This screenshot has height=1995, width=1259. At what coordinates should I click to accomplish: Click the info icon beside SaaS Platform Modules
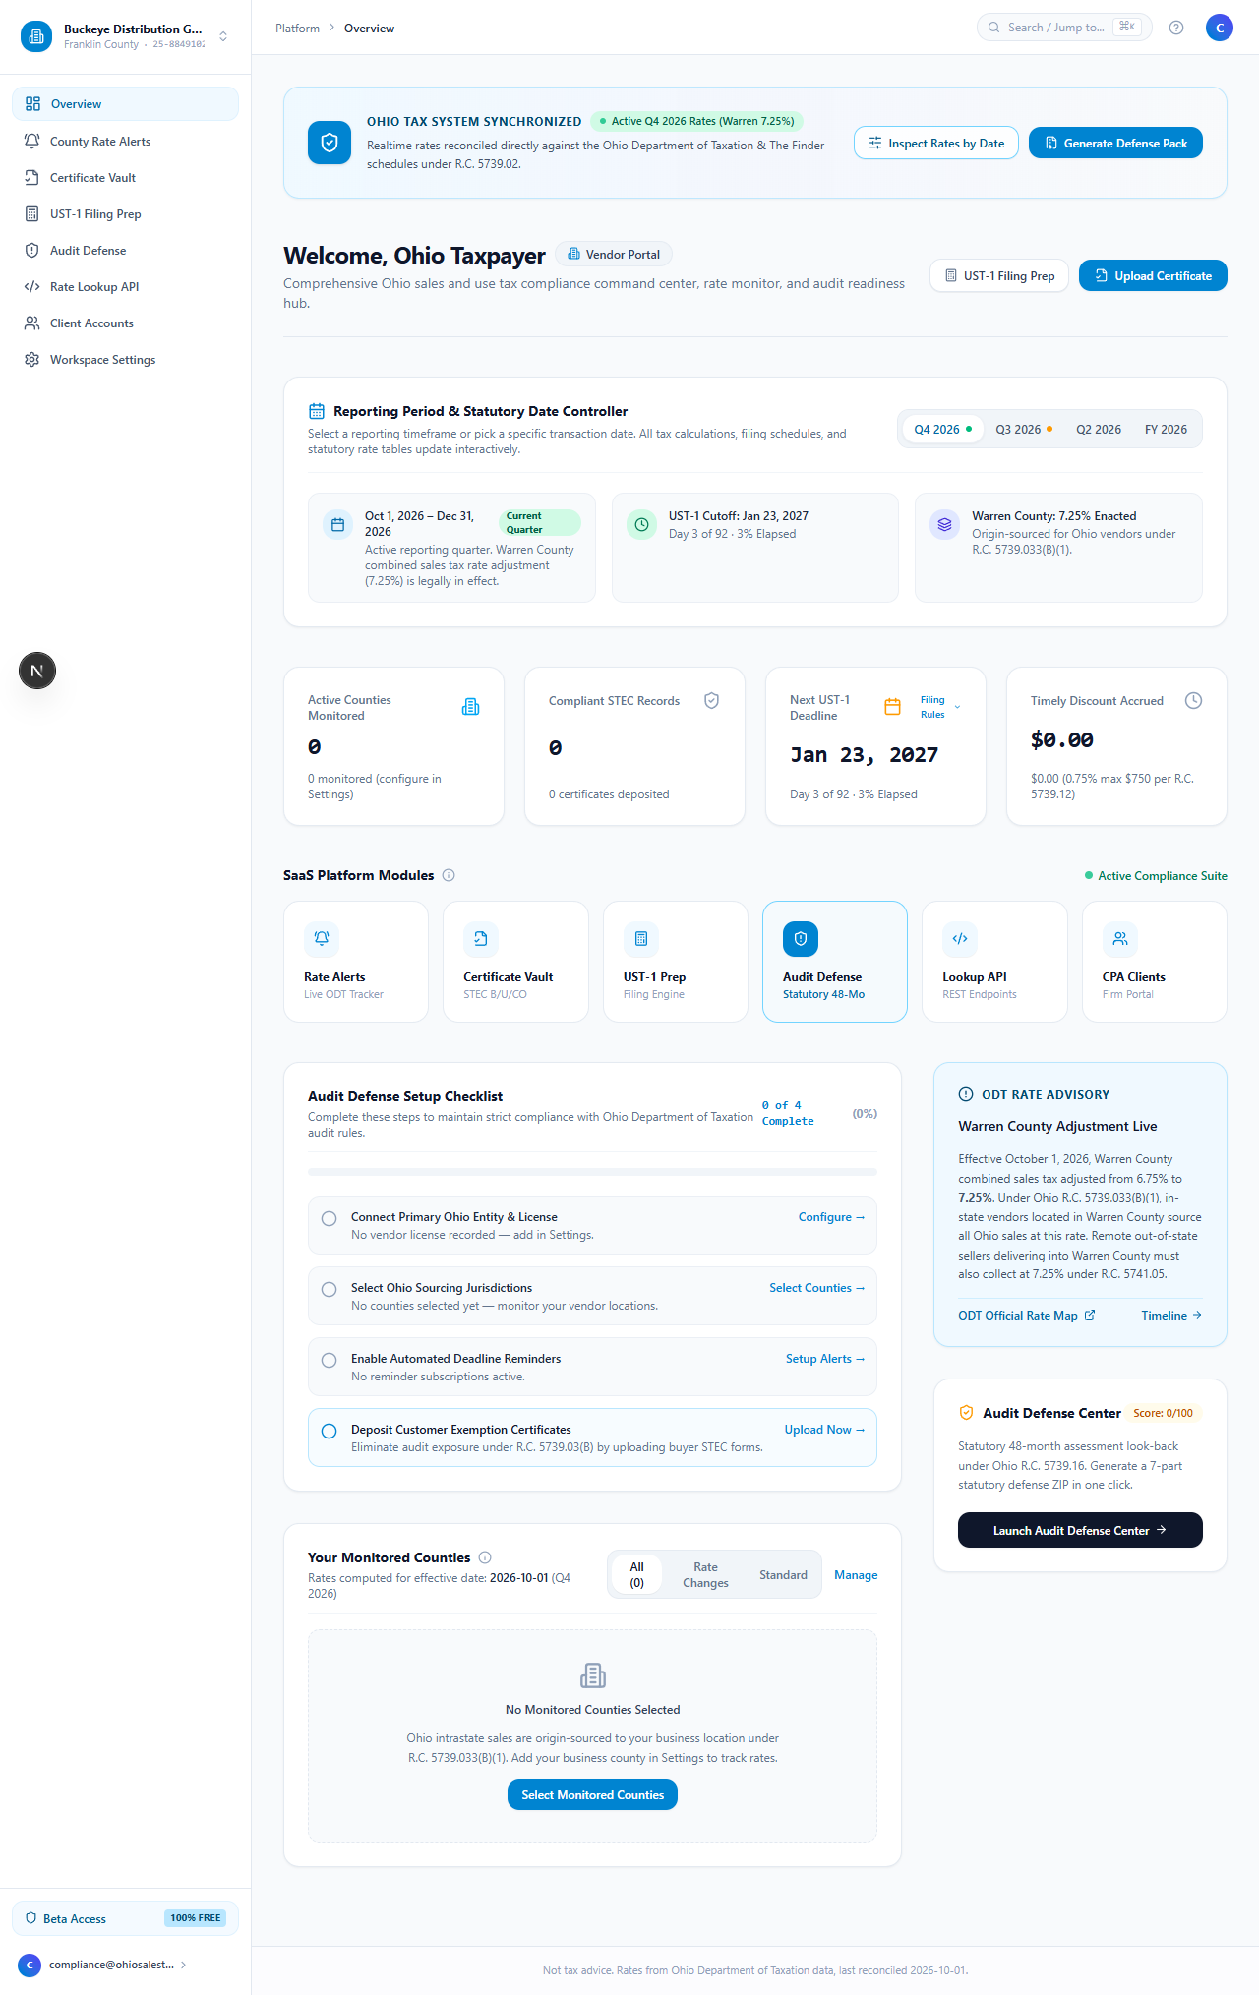click(449, 875)
